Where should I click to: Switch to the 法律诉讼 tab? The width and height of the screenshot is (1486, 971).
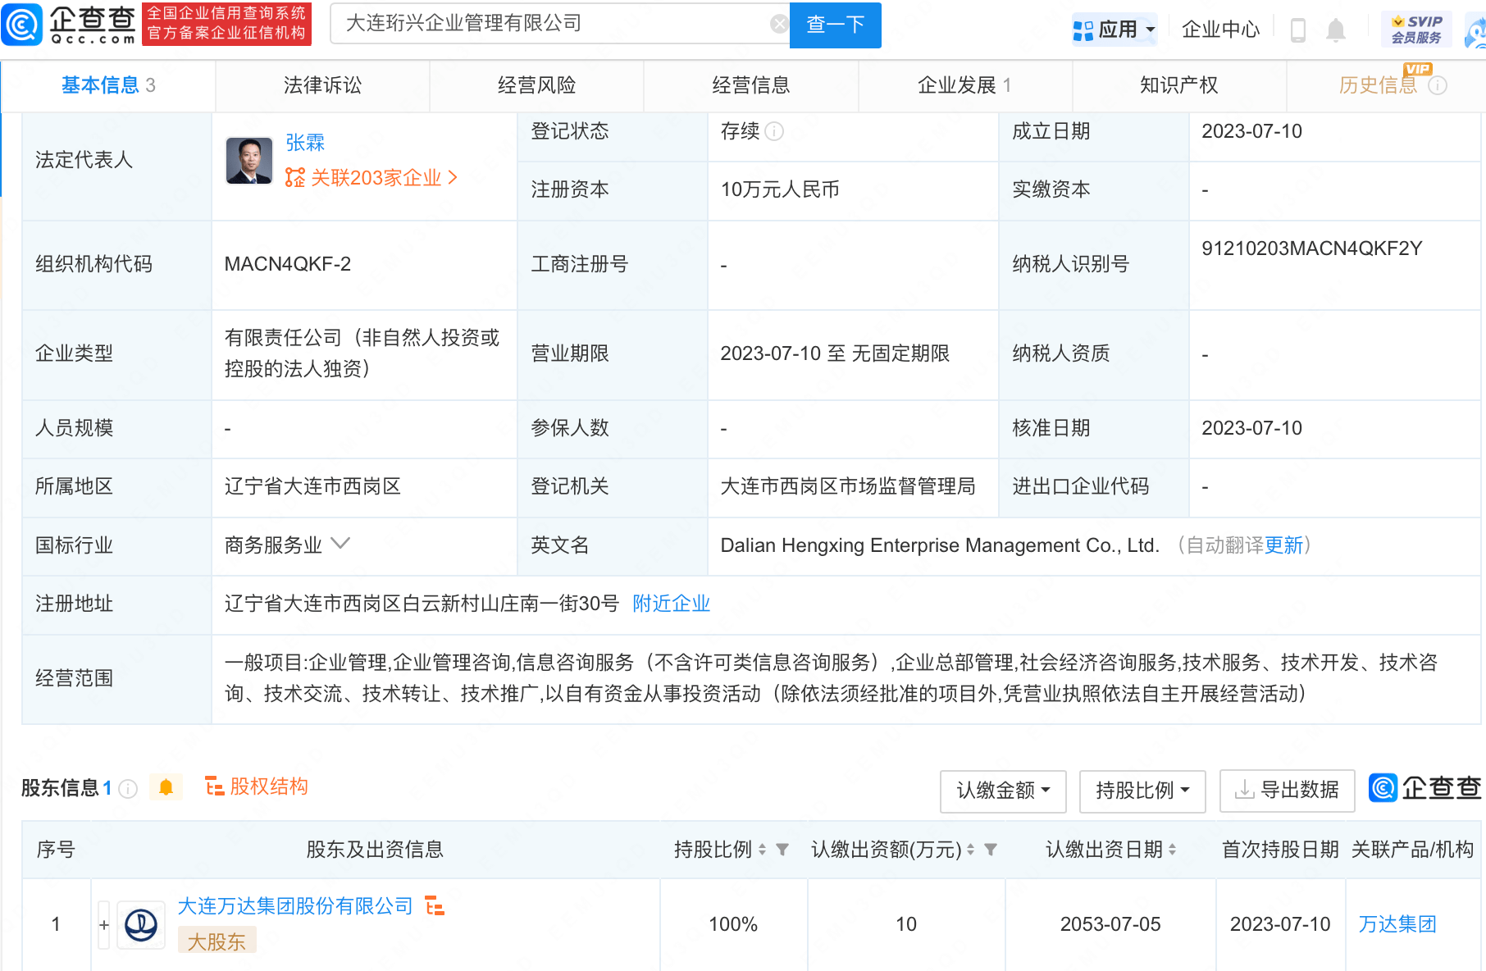322,85
